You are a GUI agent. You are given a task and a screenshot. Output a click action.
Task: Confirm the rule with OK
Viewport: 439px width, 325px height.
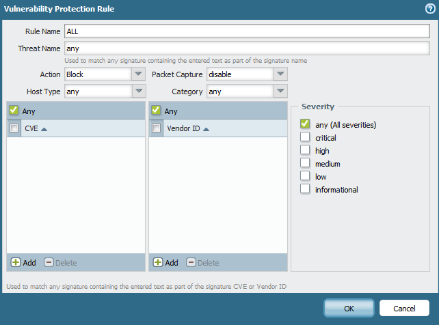pyautogui.click(x=349, y=308)
